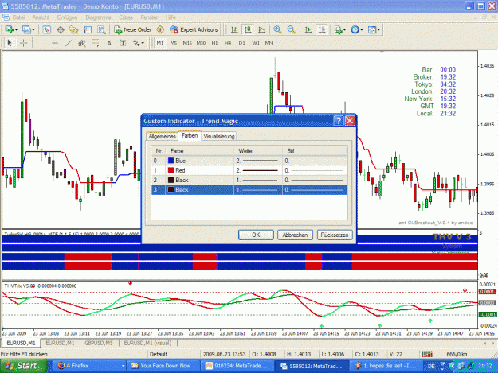Switch chart to line chart icon
The height and width of the screenshot is (373, 498).
(261, 29)
